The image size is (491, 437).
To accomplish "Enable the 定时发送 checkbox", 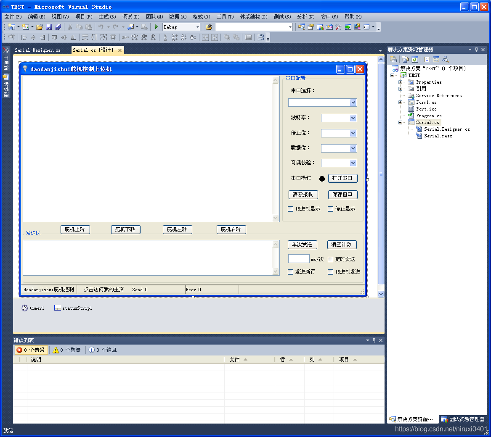I will pos(331,259).
